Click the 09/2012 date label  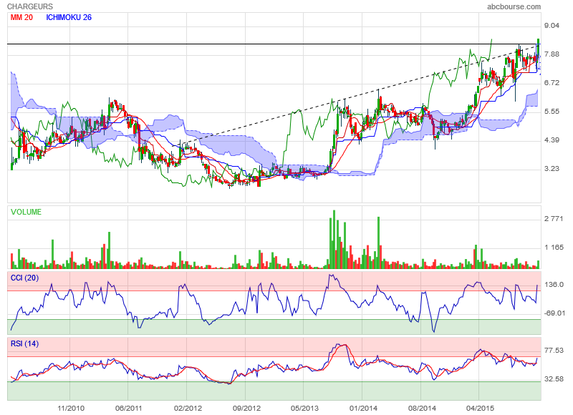click(246, 408)
